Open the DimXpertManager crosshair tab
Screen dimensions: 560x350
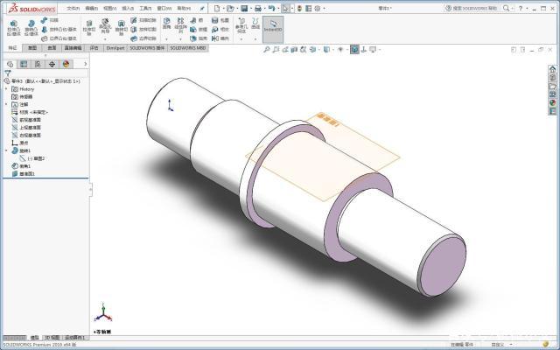52,64
